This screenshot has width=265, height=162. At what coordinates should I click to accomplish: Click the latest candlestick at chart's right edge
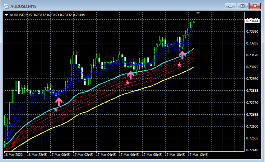click(x=194, y=21)
